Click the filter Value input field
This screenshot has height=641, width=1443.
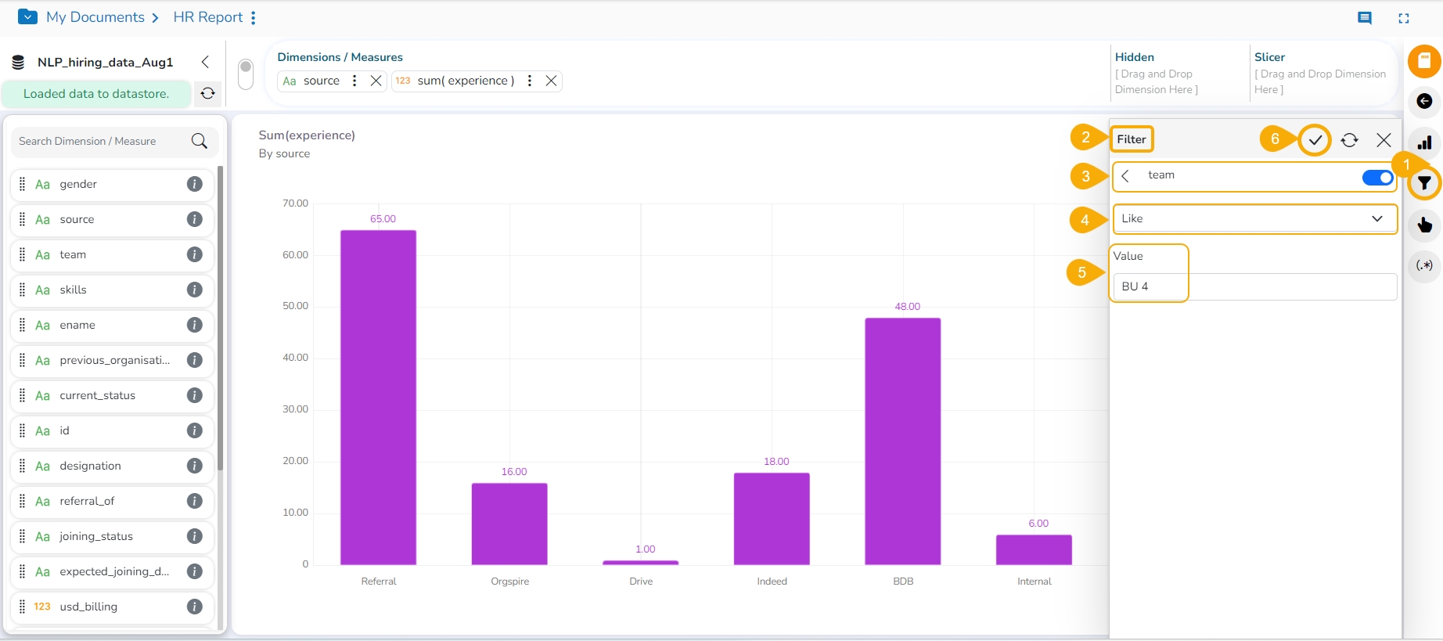(x=1254, y=286)
